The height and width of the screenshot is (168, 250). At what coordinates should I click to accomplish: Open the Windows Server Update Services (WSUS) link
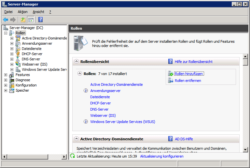point(123,122)
